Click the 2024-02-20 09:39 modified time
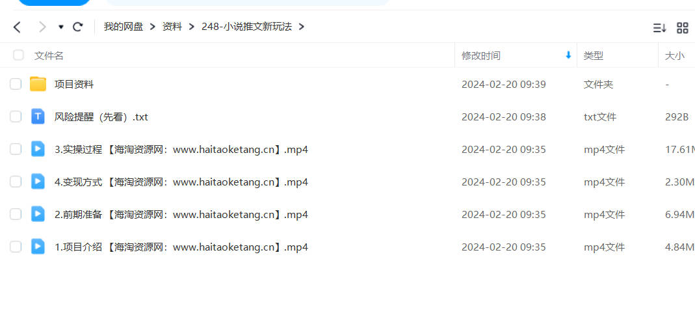Viewport: 695px width, 315px height. click(x=503, y=85)
